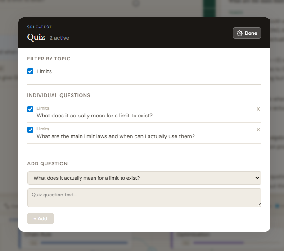Remove the 'limit to exist' question with its X
The image size is (284, 251).
(x=258, y=109)
